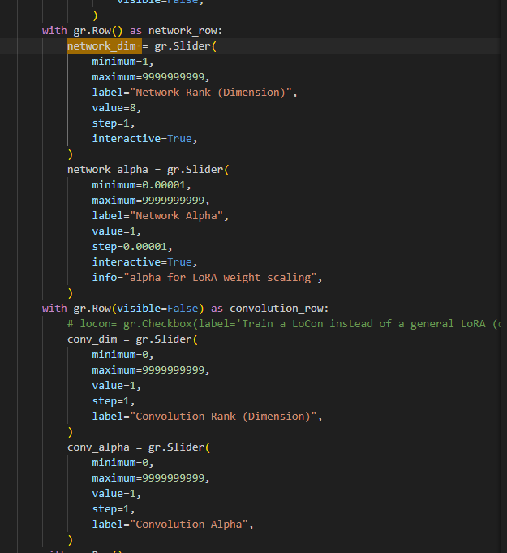
Task: Click the "Convolution Alpha" label string
Action: (x=189, y=525)
